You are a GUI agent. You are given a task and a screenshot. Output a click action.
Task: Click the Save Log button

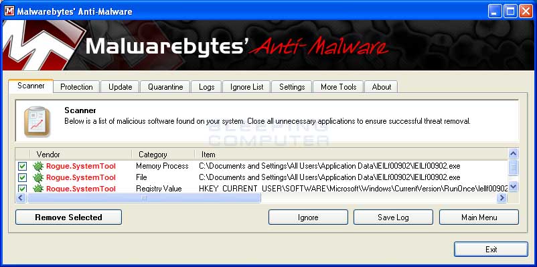[x=393, y=217]
